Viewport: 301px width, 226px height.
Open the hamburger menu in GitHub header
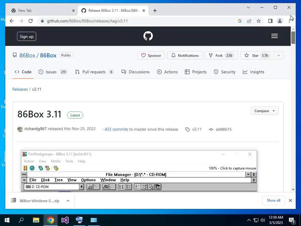[x=274, y=36]
